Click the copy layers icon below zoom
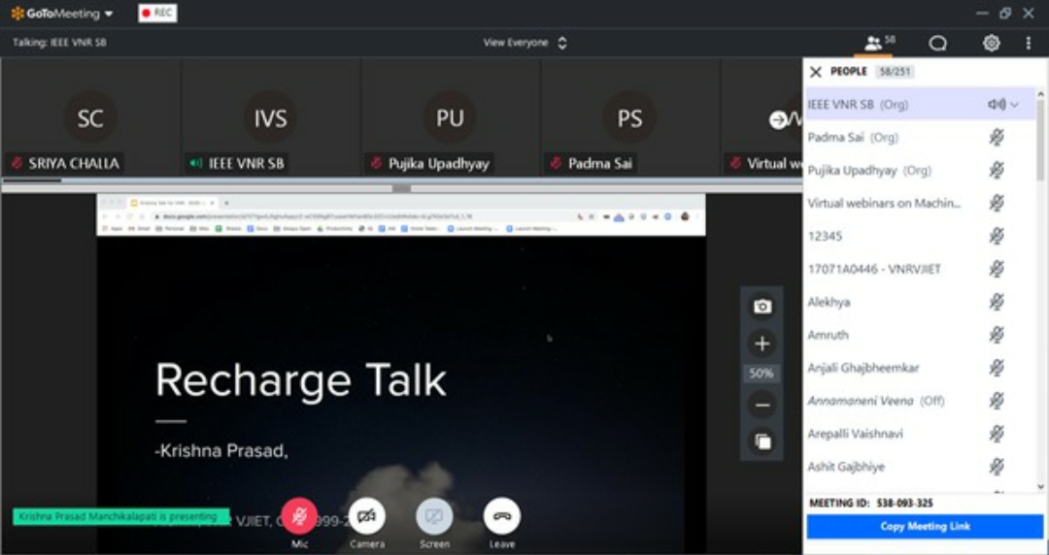The height and width of the screenshot is (555, 1049). tap(762, 441)
